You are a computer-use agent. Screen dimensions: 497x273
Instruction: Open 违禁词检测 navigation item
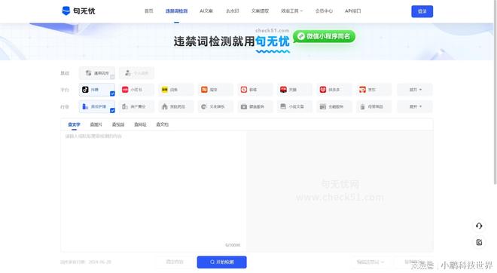176,11
